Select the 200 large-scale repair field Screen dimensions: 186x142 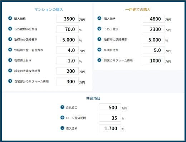tap(68, 71)
